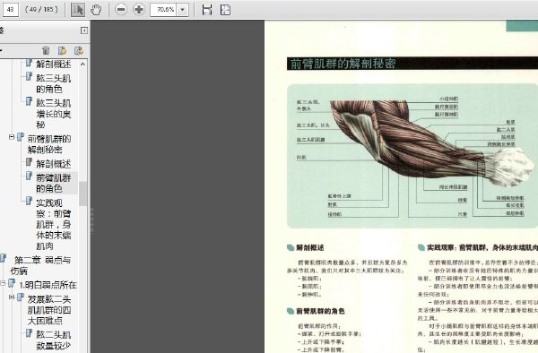Select 肱三头肌增长的奥秘 bookmark
This screenshot has width=538, height=353.
(x=54, y=114)
